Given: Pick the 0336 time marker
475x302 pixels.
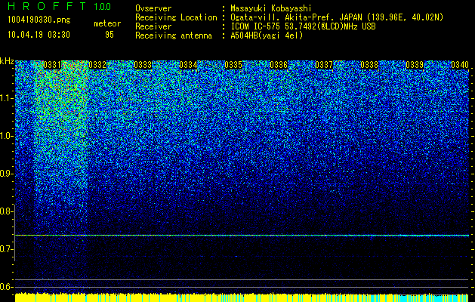Looking at the screenshot, I should tap(279, 65).
